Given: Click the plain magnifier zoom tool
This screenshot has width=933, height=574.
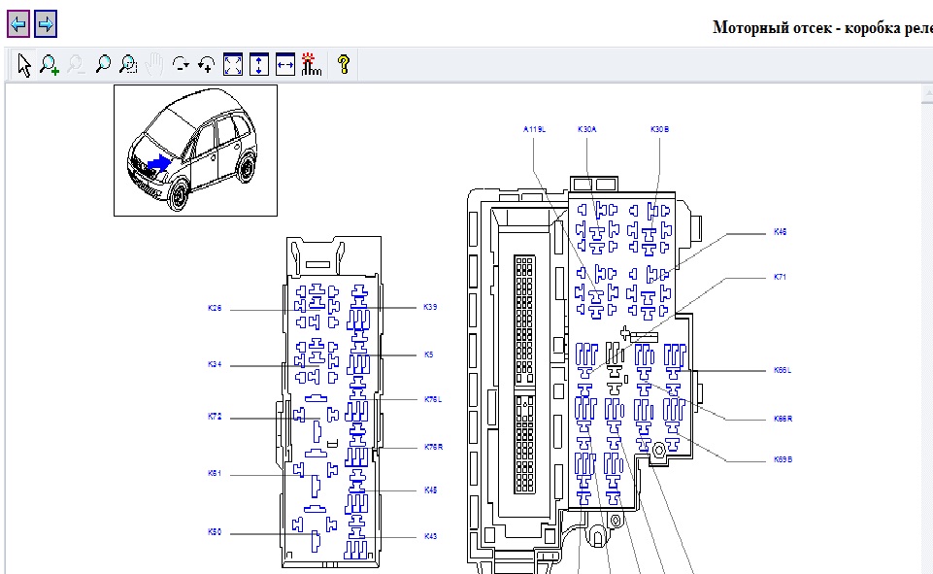Looking at the screenshot, I should 103,65.
